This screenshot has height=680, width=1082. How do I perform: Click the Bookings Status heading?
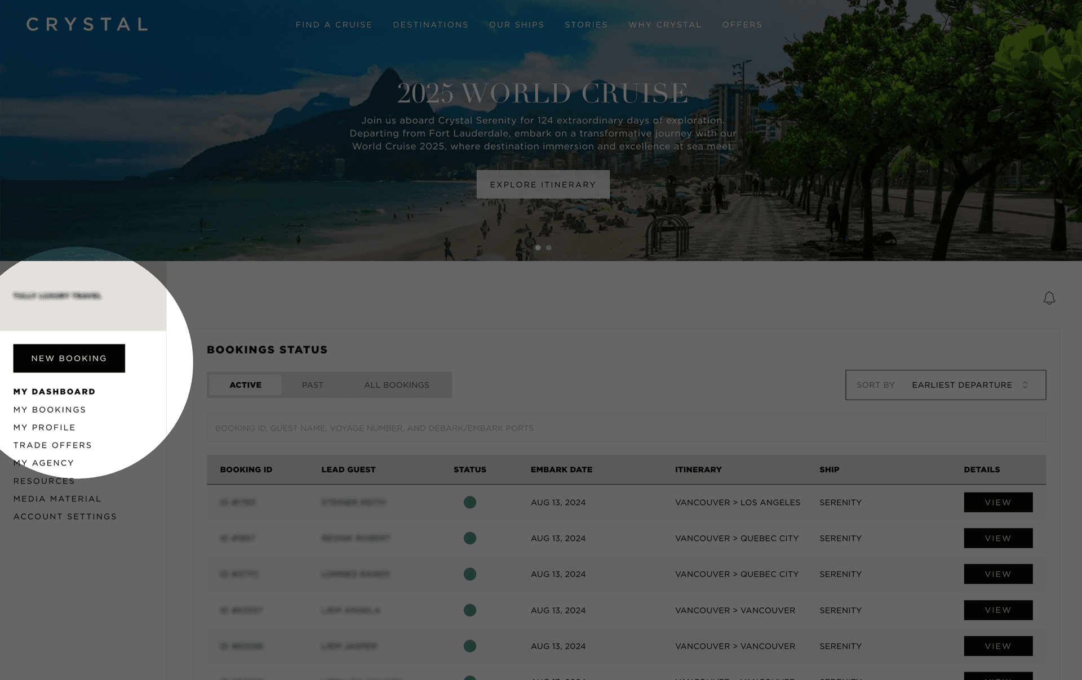point(267,350)
